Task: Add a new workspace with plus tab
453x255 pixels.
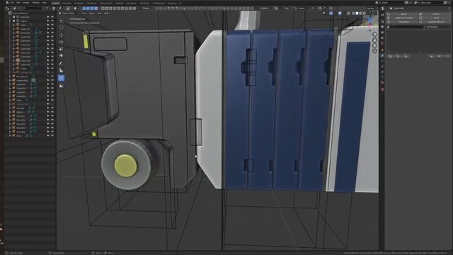Action: tap(180, 3)
